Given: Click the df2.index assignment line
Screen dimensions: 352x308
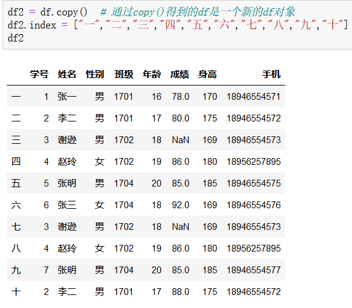Looking at the screenshot, I should tap(178, 25).
